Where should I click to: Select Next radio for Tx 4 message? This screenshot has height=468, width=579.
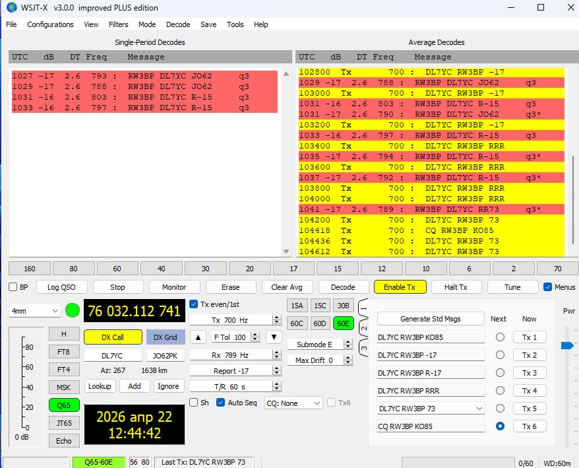click(x=500, y=390)
